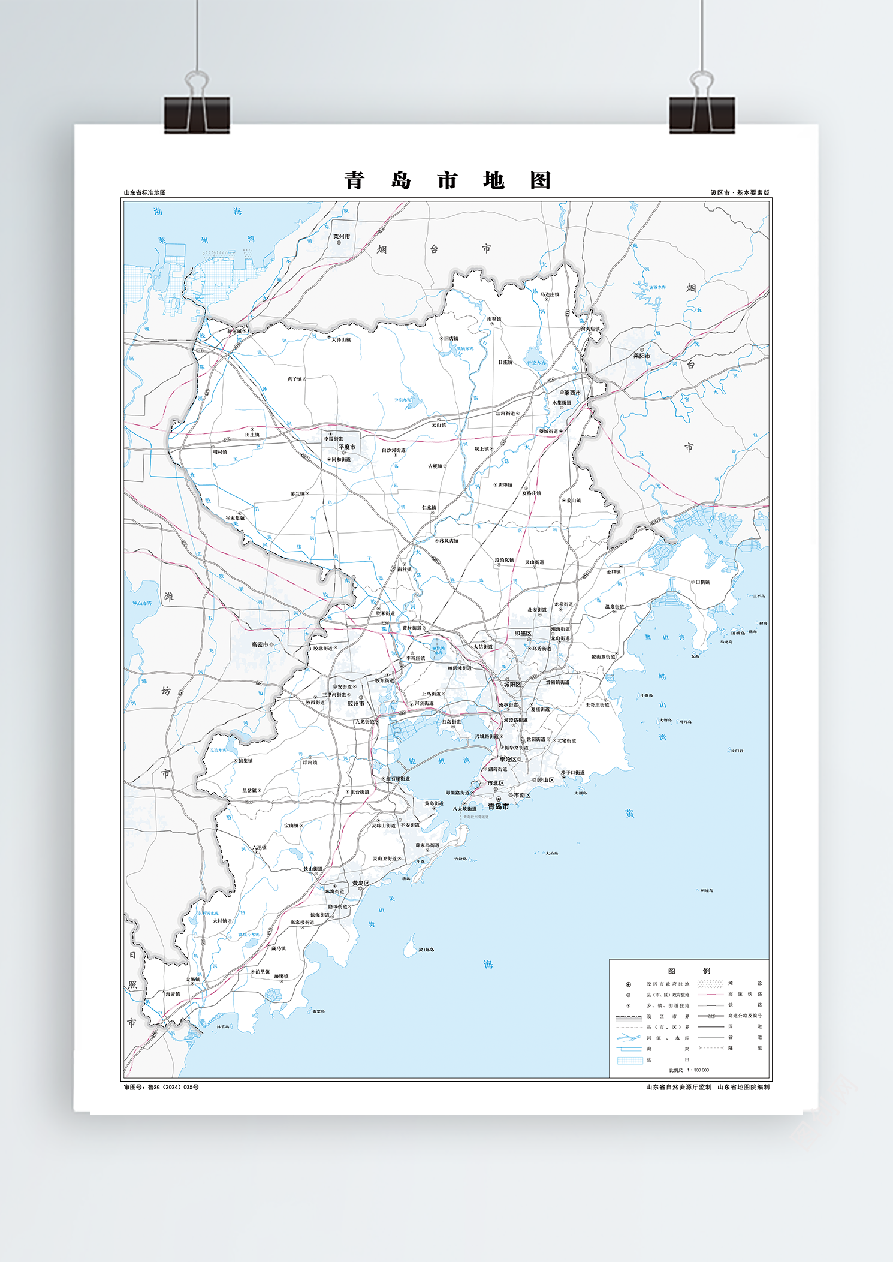
Task: Click the legend symbol for 乡、镇、街道驻地
Action: point(628,1006)
